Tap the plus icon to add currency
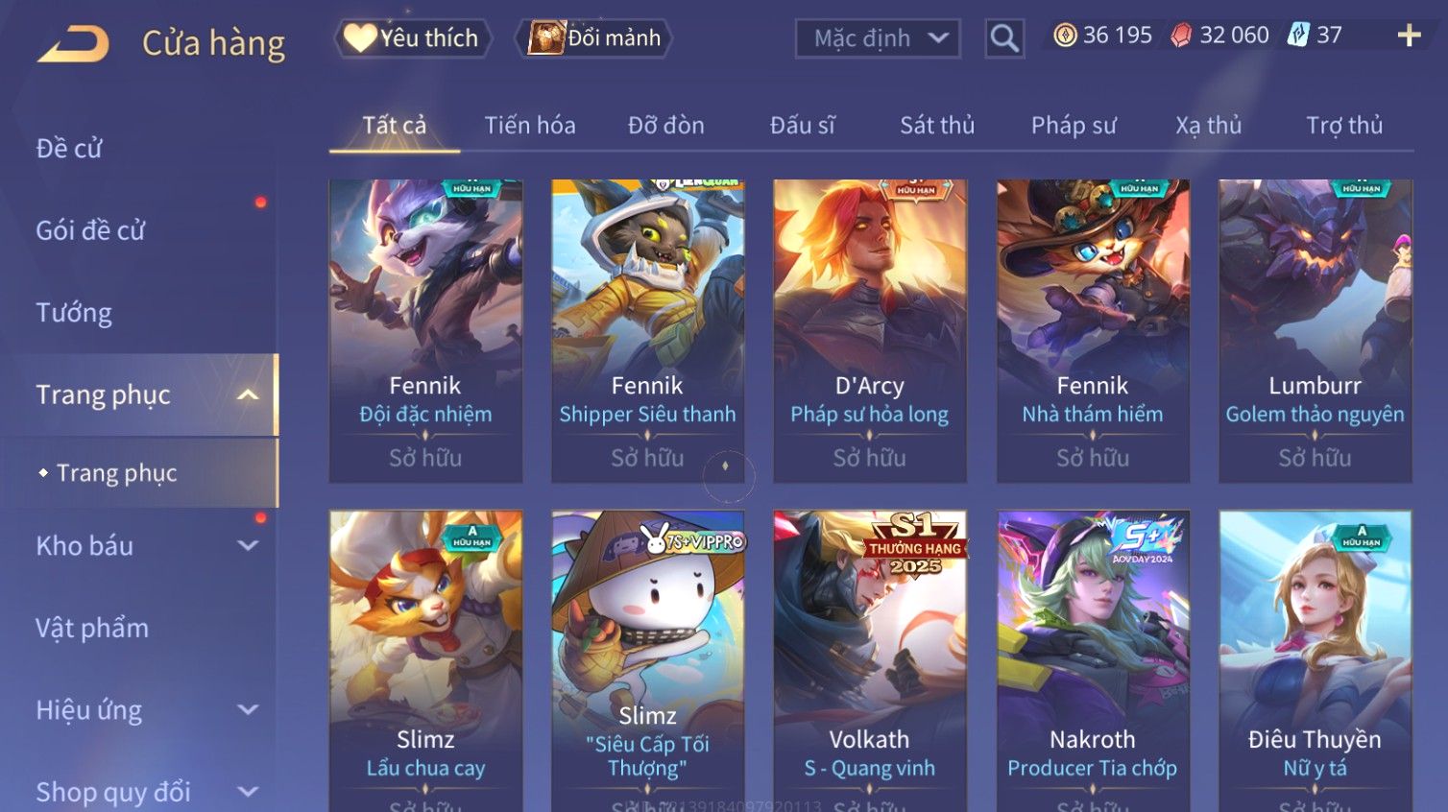Viewport: 1448px width, 812px height. point(1409,36)
